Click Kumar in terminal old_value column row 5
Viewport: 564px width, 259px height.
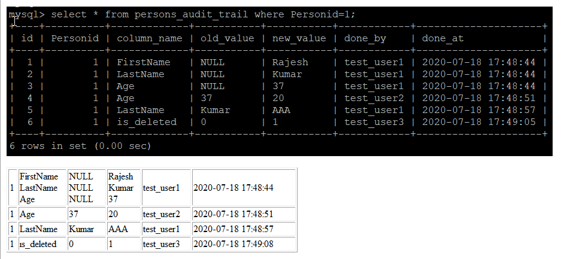point(215,110)
